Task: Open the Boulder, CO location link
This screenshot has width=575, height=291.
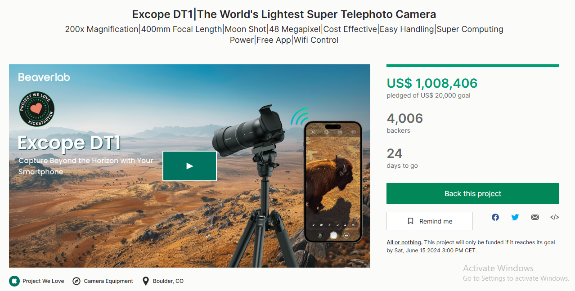Action: [x=168, y=281]
